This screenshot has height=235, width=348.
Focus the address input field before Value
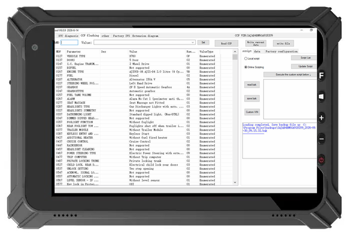[x=69, y=42]
